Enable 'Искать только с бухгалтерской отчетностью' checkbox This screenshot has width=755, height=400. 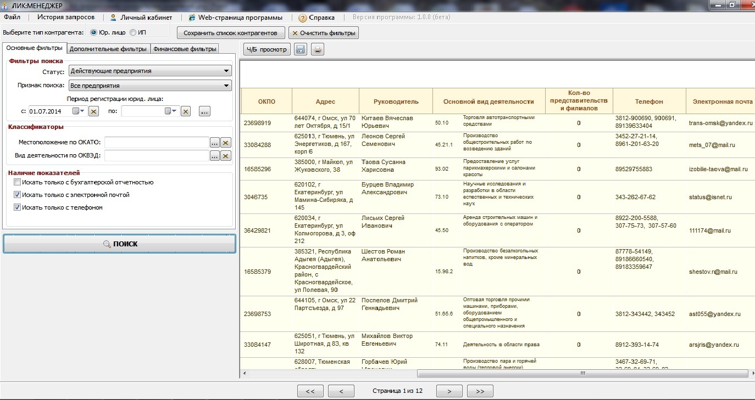[x=18, y=182]
